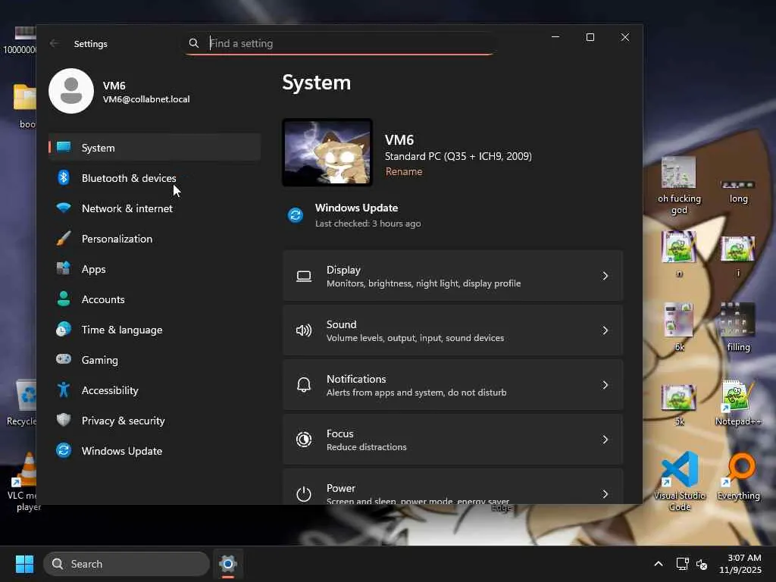The height and width of the screenshot is (582, 776).
Task: Open Network & internet settings
Action: 127,208
